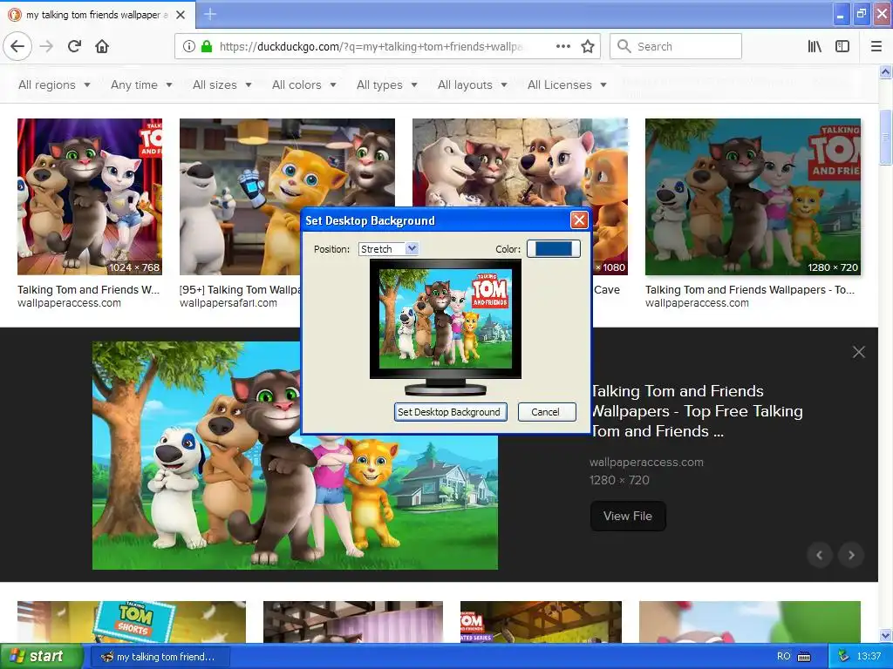Click the scrollbar up arrow
Image resolution: width=893 pixels, height=669 pixels.
point(885,71)
